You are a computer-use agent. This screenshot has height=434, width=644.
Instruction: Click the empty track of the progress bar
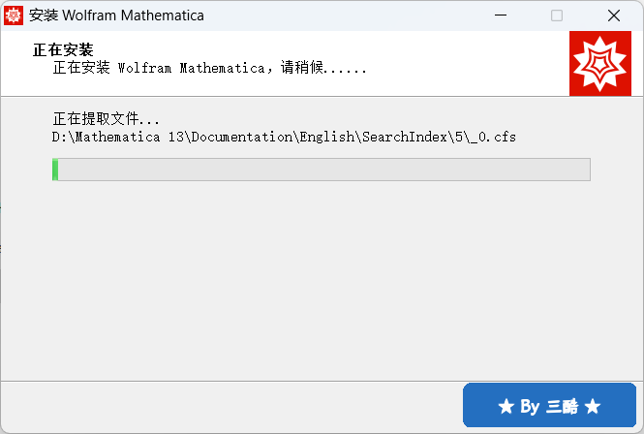pyautogui.click(x=320, y=170)
